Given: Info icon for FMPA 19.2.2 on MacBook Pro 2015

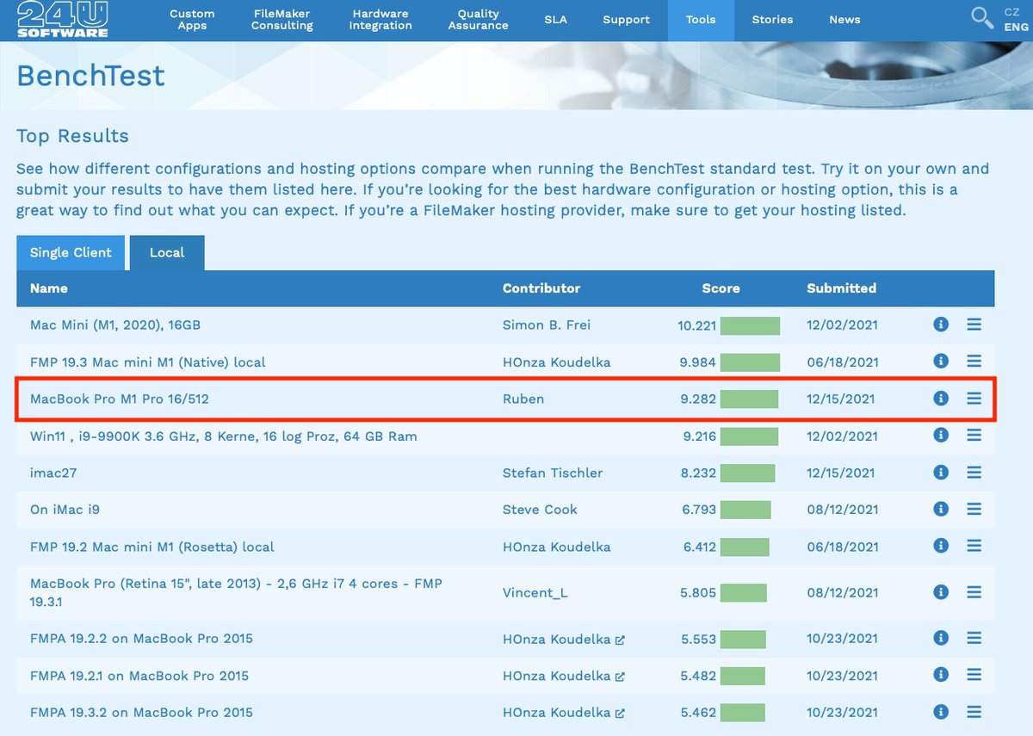Looking at the screenshot, I should (x=941, y=638).
